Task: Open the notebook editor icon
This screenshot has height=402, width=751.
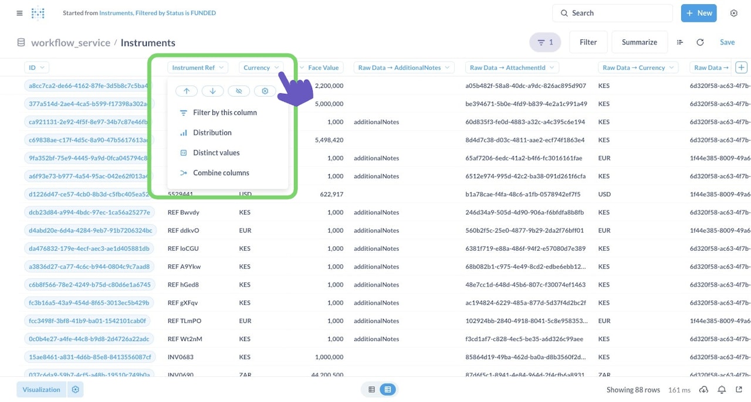Action: click(x=680, y=42)
